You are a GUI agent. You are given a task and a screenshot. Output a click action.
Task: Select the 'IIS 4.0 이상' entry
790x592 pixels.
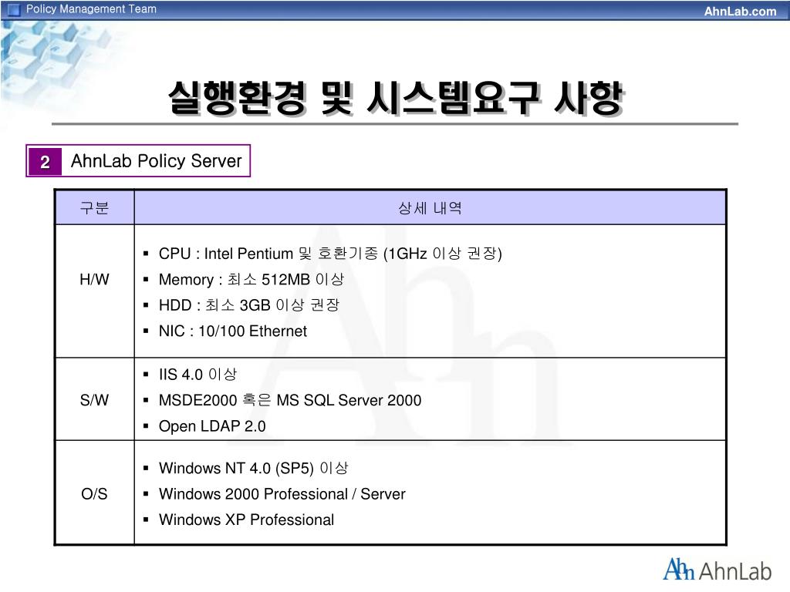click(197, 375)
